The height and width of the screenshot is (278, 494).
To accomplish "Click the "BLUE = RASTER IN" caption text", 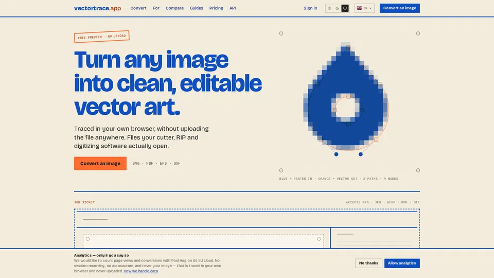I will click(x=295, y=179).
